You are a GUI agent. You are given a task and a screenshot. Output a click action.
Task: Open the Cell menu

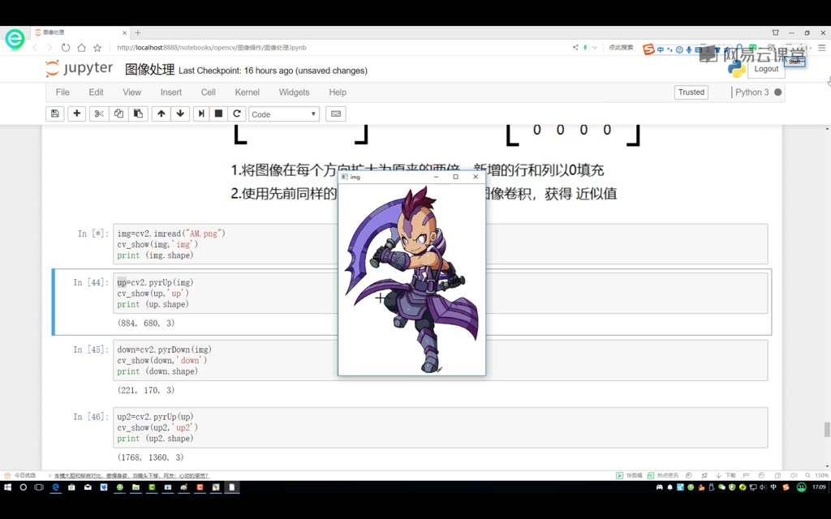tap(209, 92)
